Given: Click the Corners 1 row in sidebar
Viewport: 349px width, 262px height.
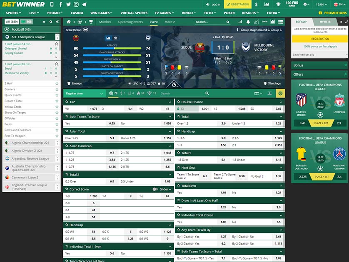Looking at the screenshot, I should click(x=31, y=89).
